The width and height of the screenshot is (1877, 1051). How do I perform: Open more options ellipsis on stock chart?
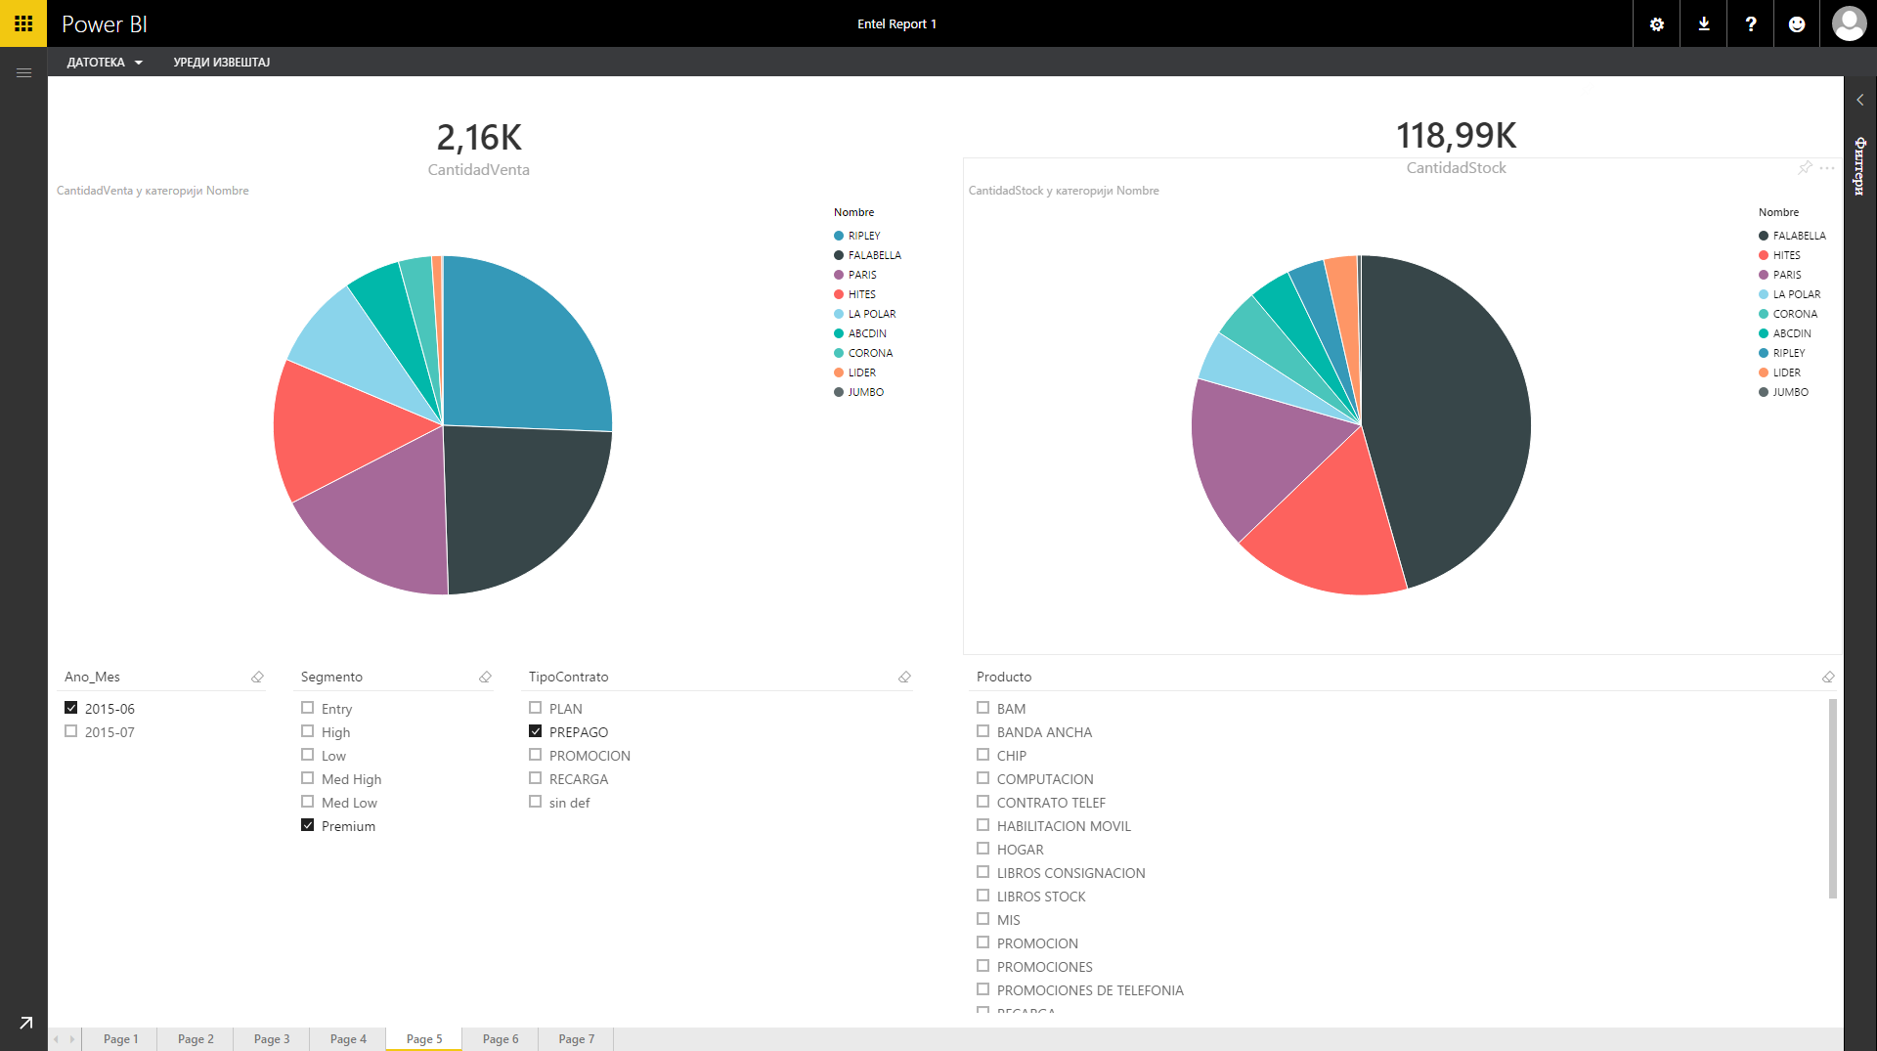click(x=1827, y=168)
